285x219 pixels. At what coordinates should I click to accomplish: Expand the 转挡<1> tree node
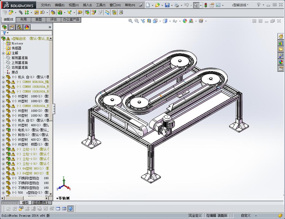tap(3, 135)
